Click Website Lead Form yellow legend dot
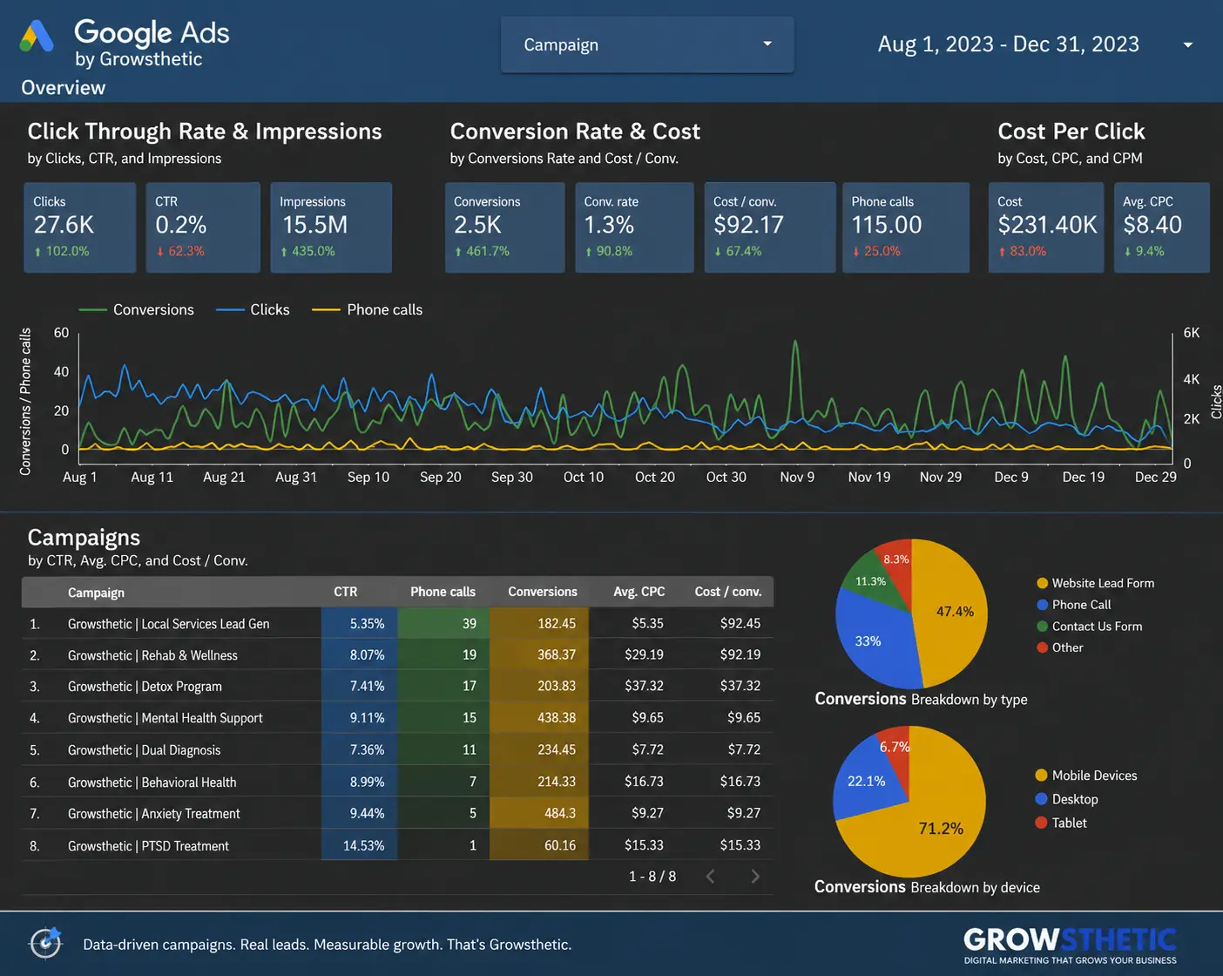 (1042, 583)
